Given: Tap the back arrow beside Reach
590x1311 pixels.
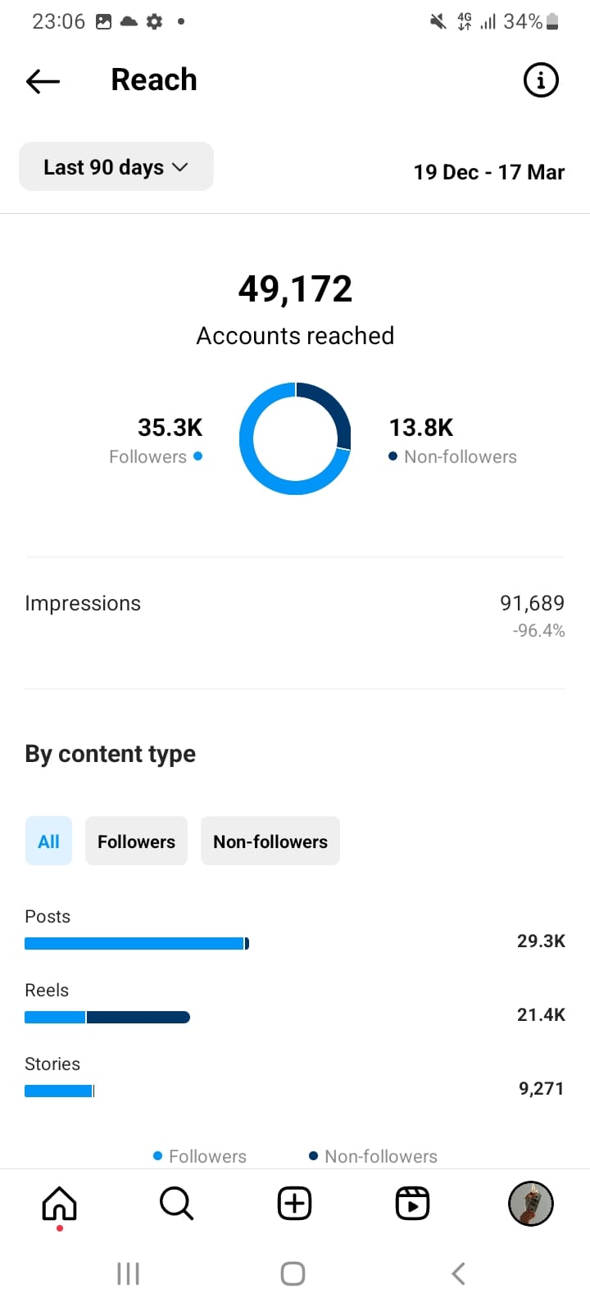Looking at the screenshot, I should pyautogui.click(x=43, y=80).
